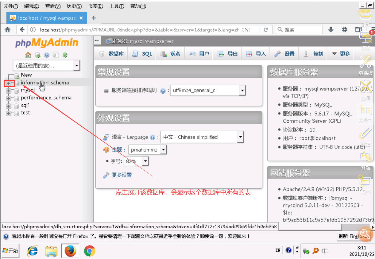
Task: Switch to the 状态 tab
Action: tap(171, 54)
